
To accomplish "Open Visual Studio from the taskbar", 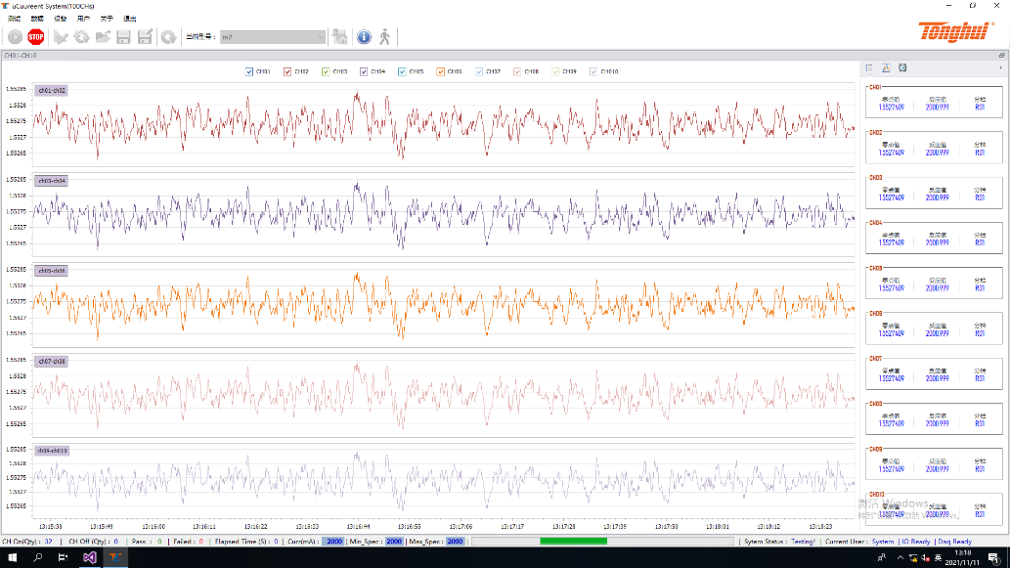I will pyautogui.click(x=89, y=557).
